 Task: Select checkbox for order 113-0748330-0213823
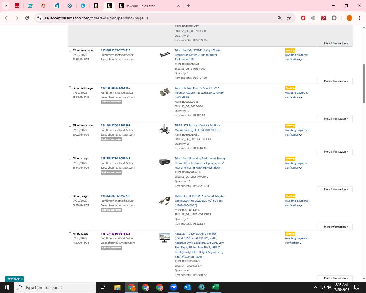coord(70,233)
